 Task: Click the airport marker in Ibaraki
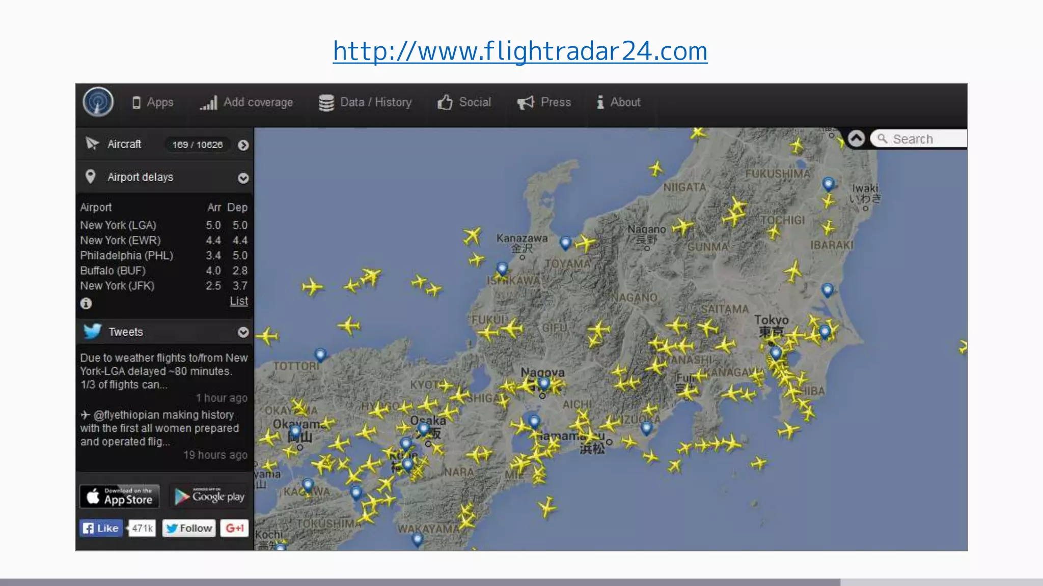[827, 290]
